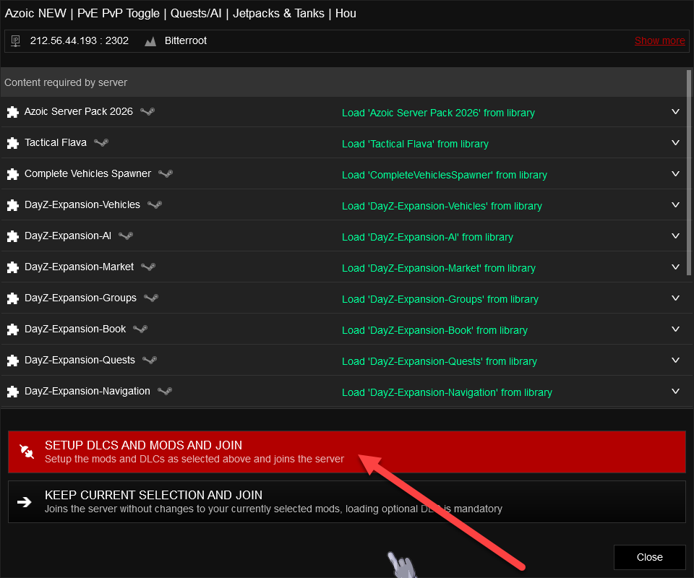Expand options for DayZ-Expansion-Quests row
The height and width of the screenshot is (578, 694).
point(675,360)
